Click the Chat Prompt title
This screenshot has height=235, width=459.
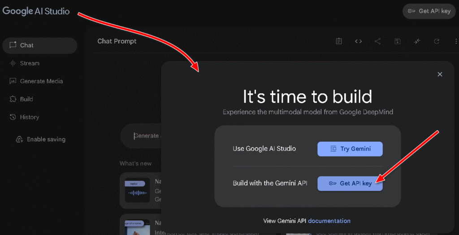117,41
